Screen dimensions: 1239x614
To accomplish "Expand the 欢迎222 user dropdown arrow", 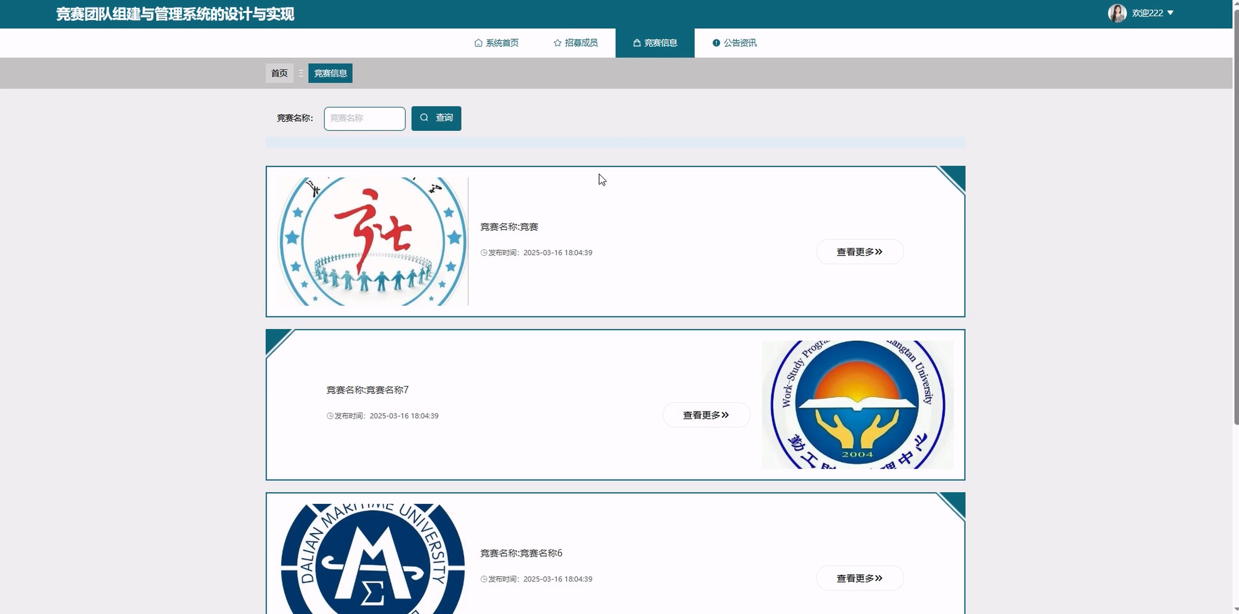I will pos(1171,13).
